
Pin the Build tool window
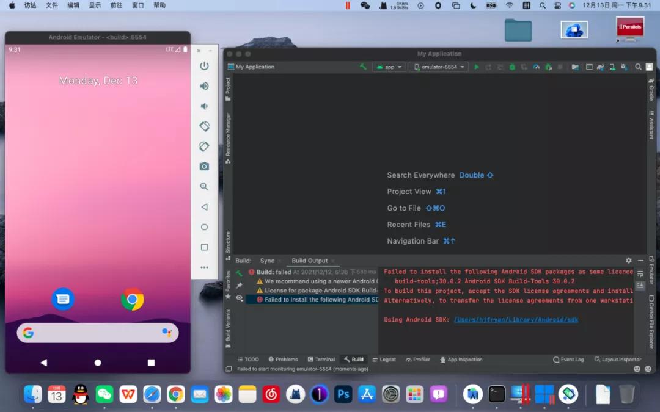pyautogui.click(x=240, y=286)
